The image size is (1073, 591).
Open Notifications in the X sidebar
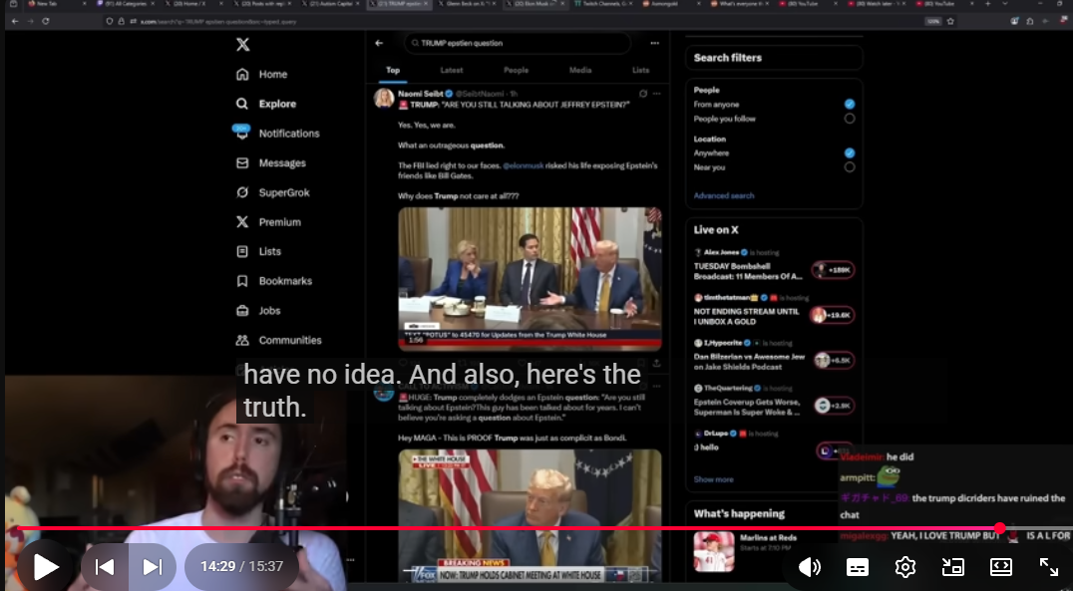point(277,134)
